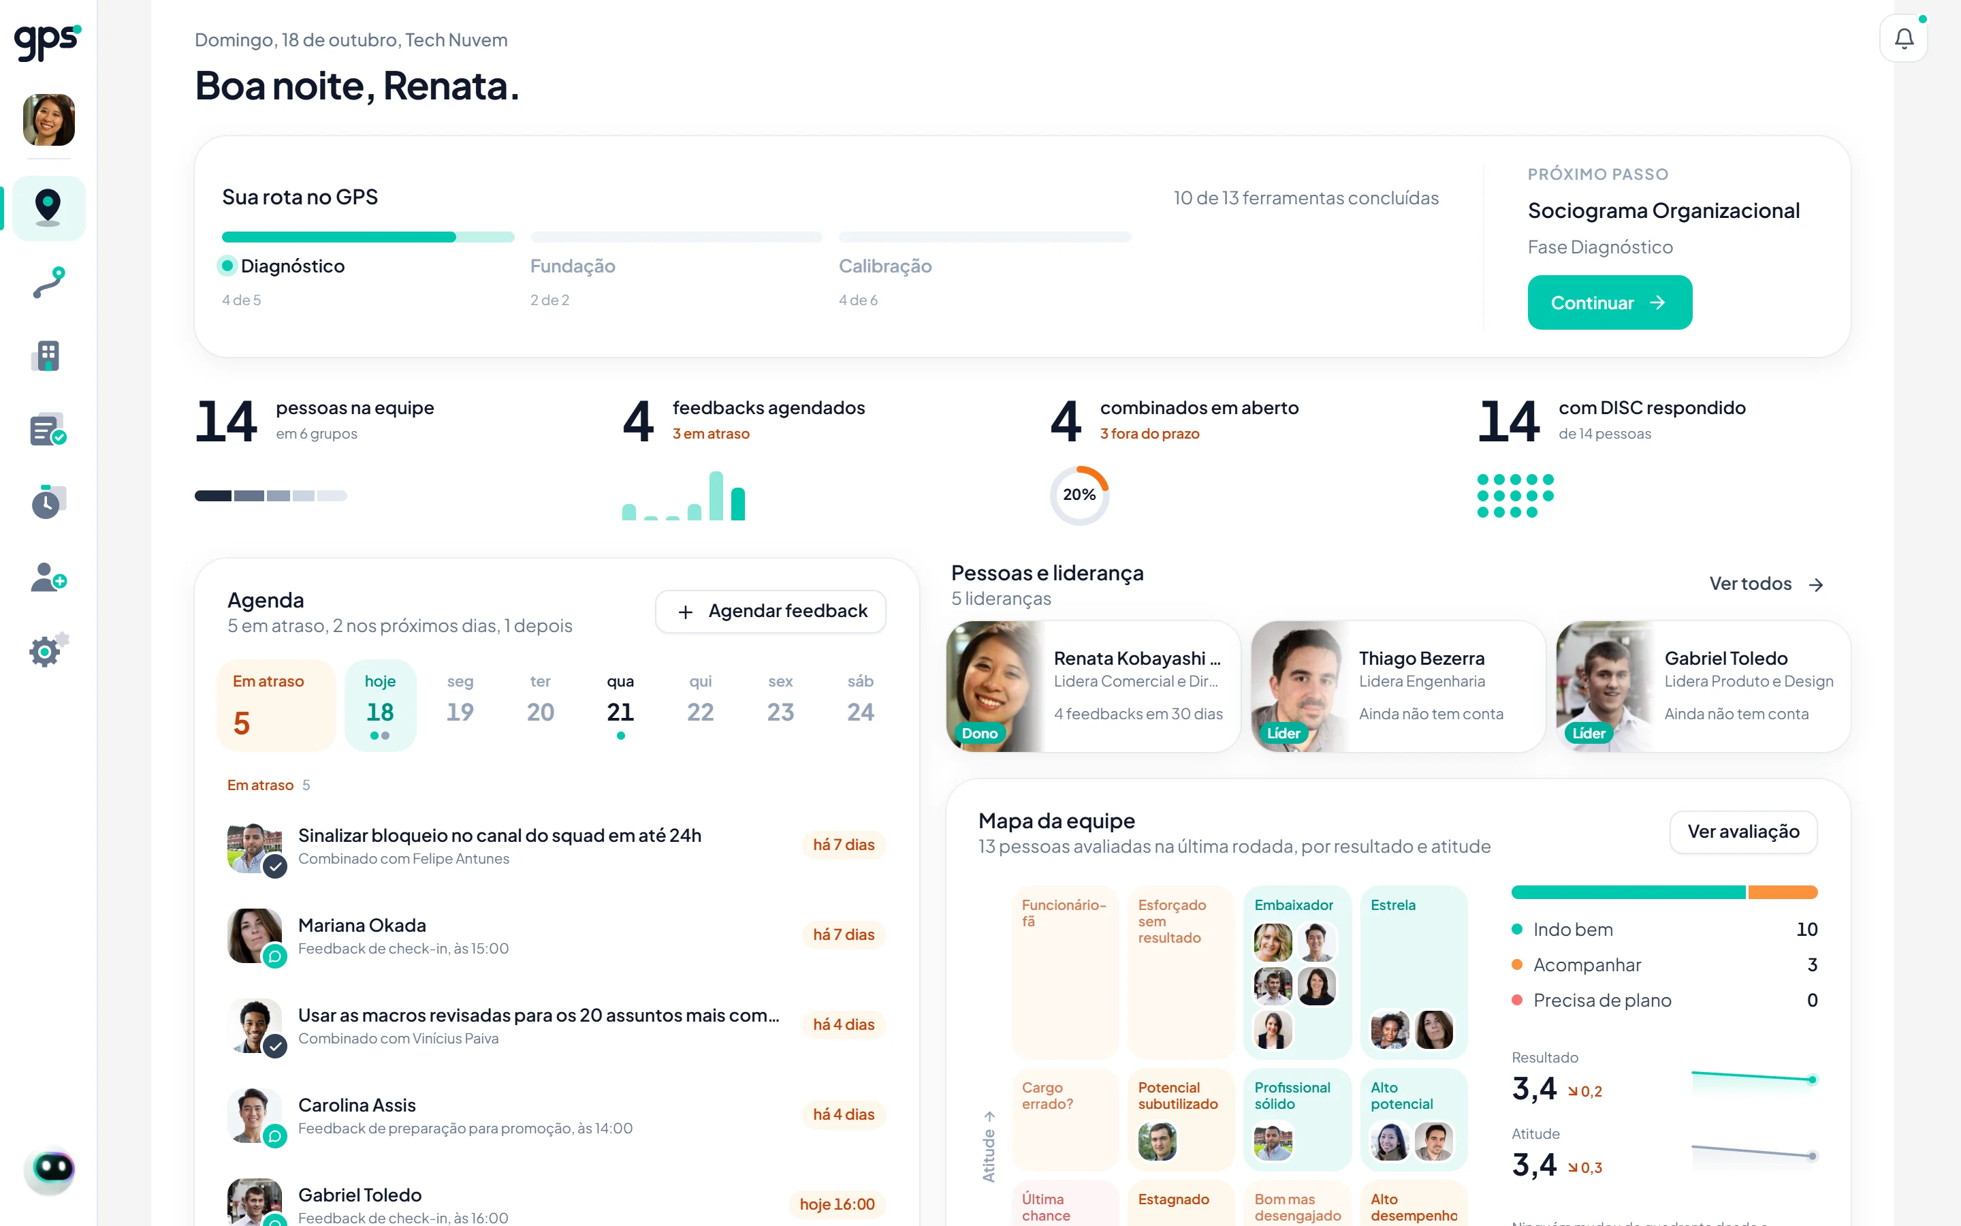Click the Fundação phase progress bar

[x=676, y=237]
